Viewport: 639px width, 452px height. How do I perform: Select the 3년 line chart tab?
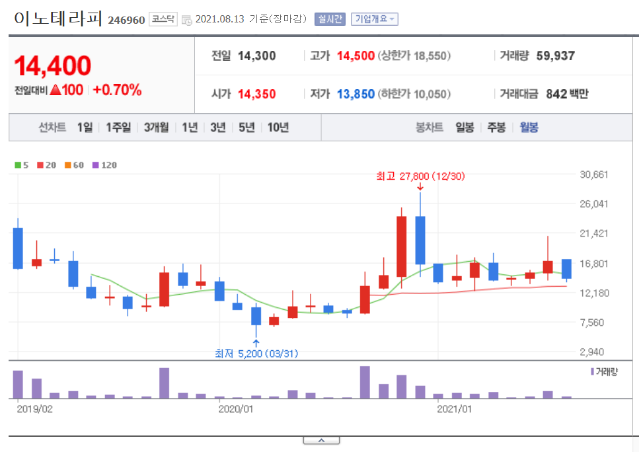[x=218, y=128]
